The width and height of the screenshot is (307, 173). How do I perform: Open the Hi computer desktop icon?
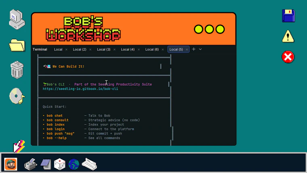pos(17,19)
